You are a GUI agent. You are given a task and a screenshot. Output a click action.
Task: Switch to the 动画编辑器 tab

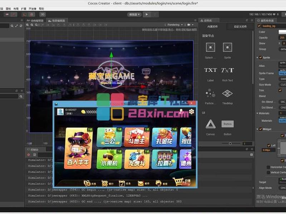pos(35,21)
